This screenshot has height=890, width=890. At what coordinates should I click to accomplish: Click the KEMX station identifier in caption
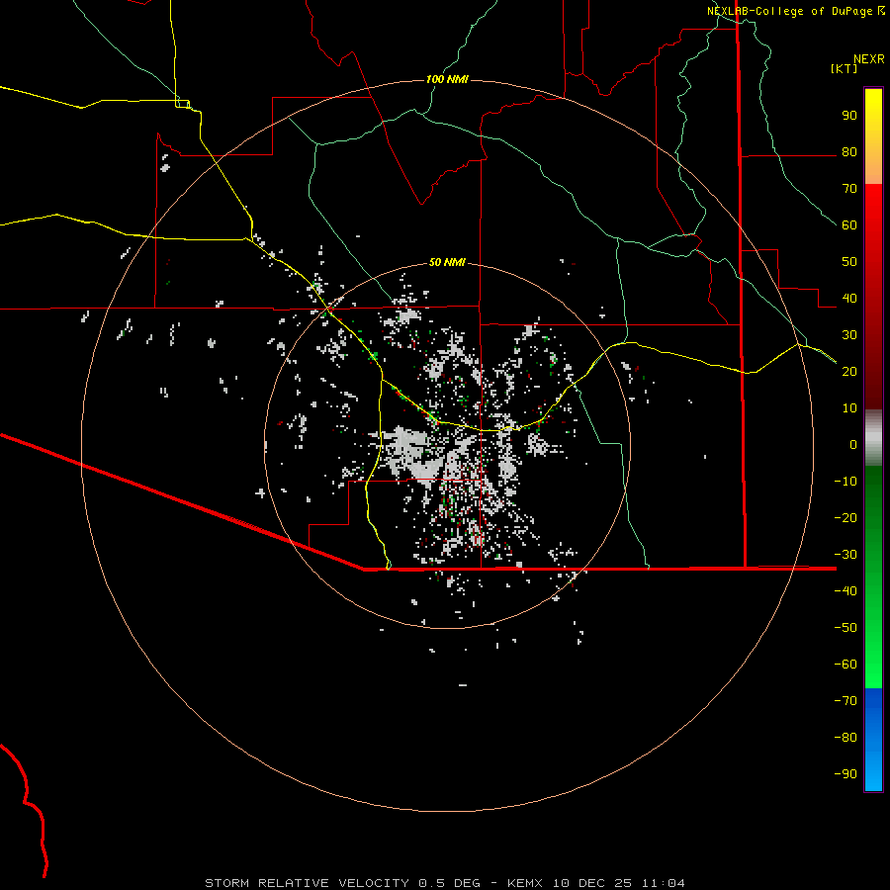coord(524,883)
